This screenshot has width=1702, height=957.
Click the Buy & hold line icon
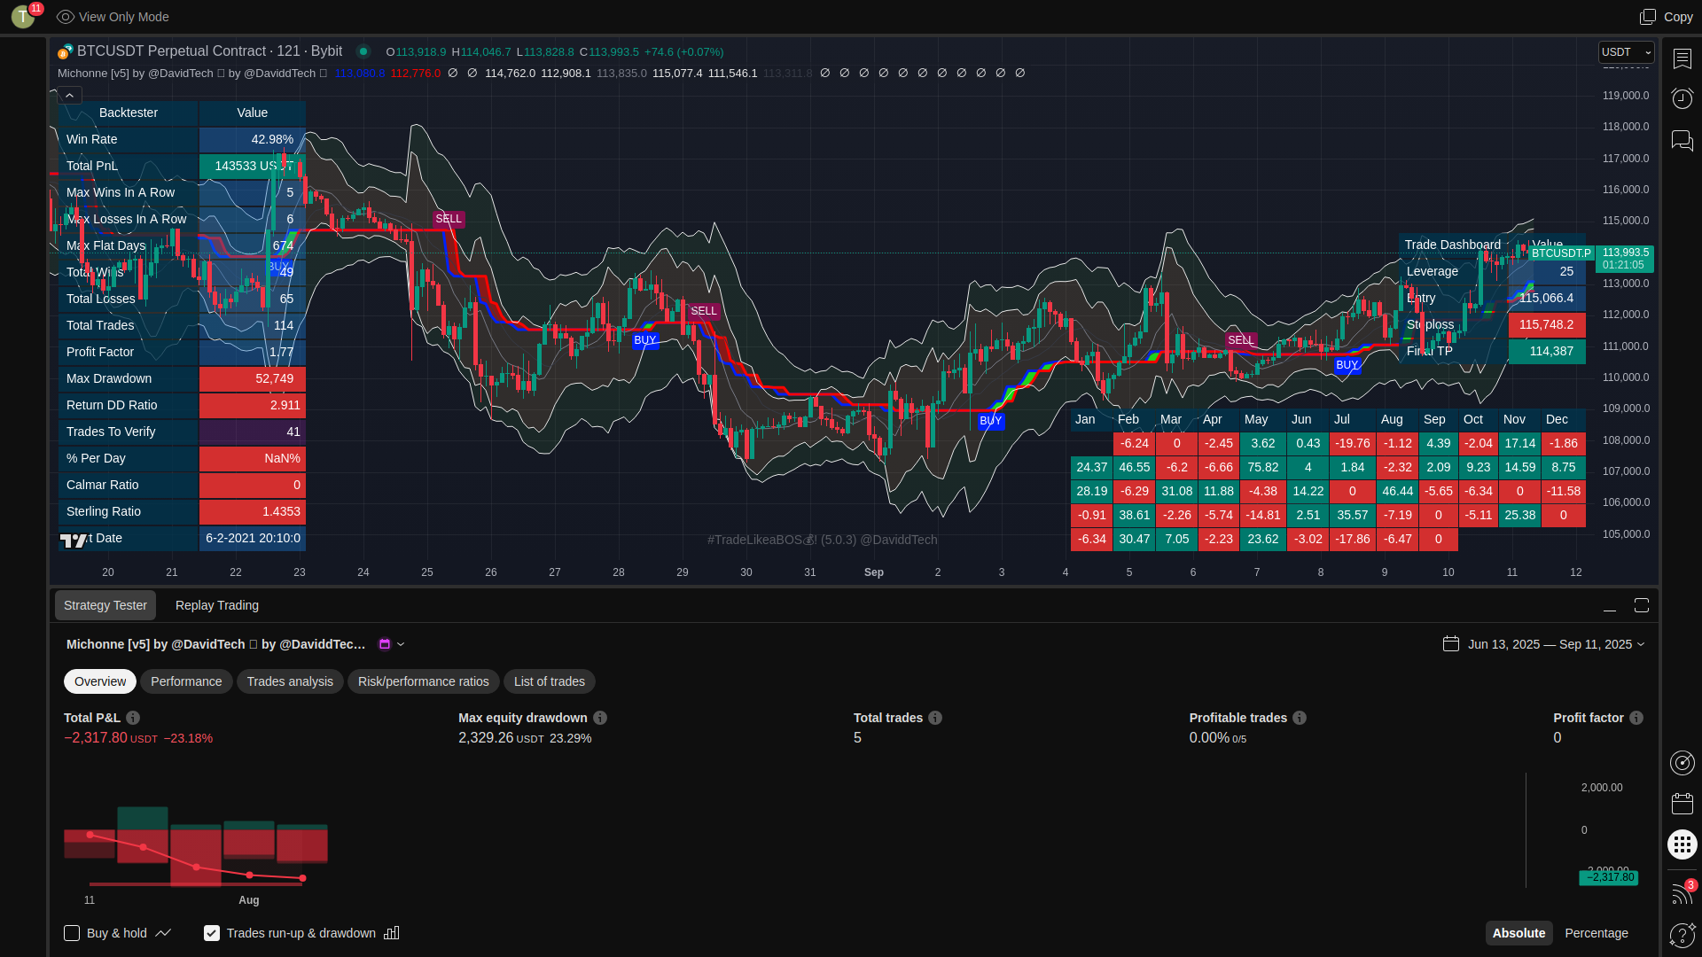pos(163,933)
